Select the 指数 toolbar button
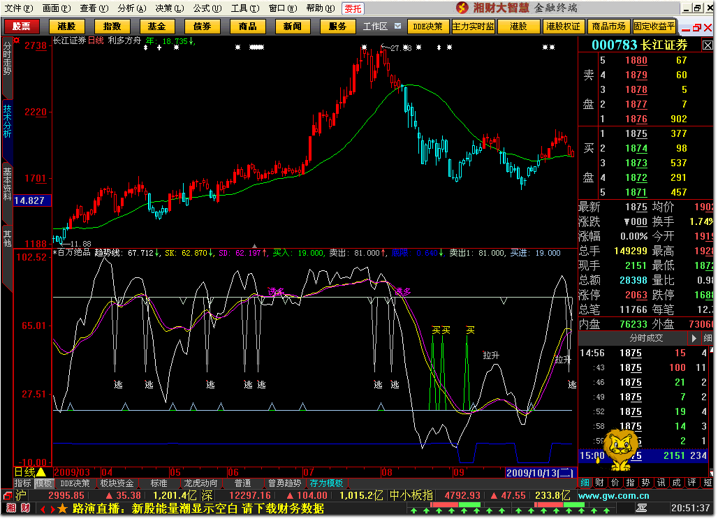This screenshot has width=718, height=519. (x=112, y=27)
